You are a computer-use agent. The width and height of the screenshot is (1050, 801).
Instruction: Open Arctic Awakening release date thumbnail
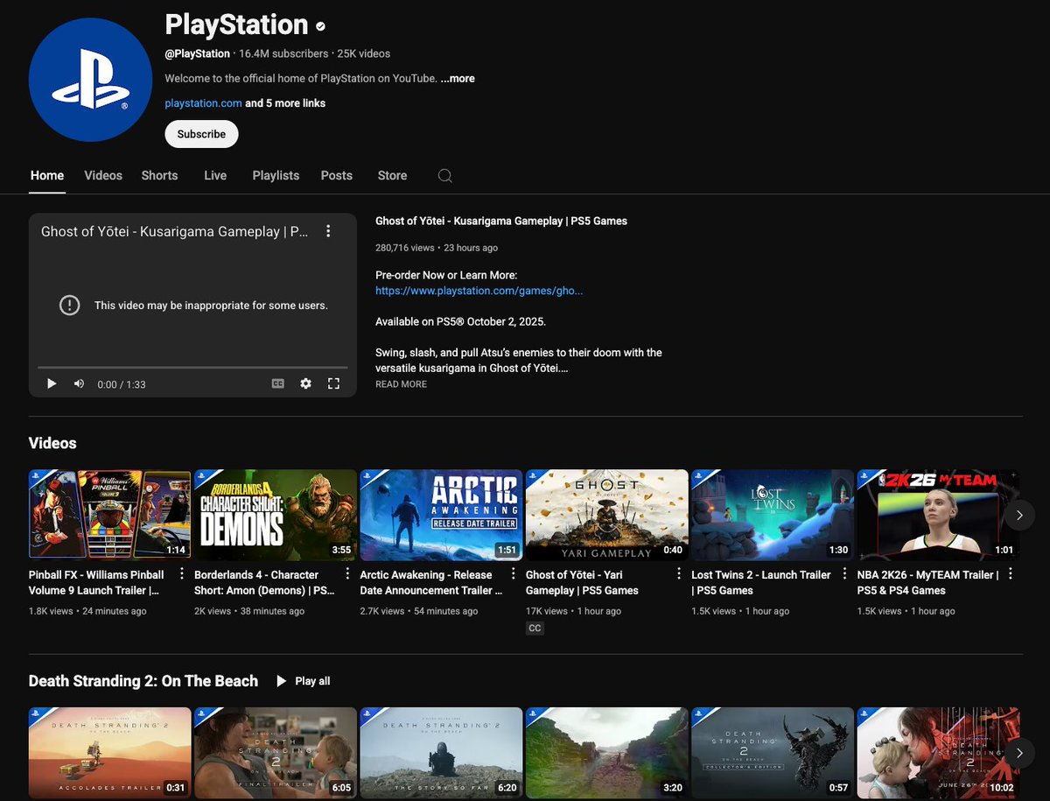point(441,514)
